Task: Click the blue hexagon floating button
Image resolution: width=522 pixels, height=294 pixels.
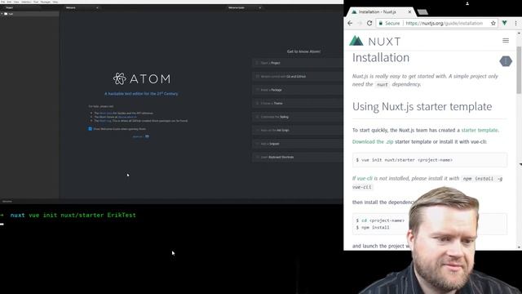Action: pos(506,61)
